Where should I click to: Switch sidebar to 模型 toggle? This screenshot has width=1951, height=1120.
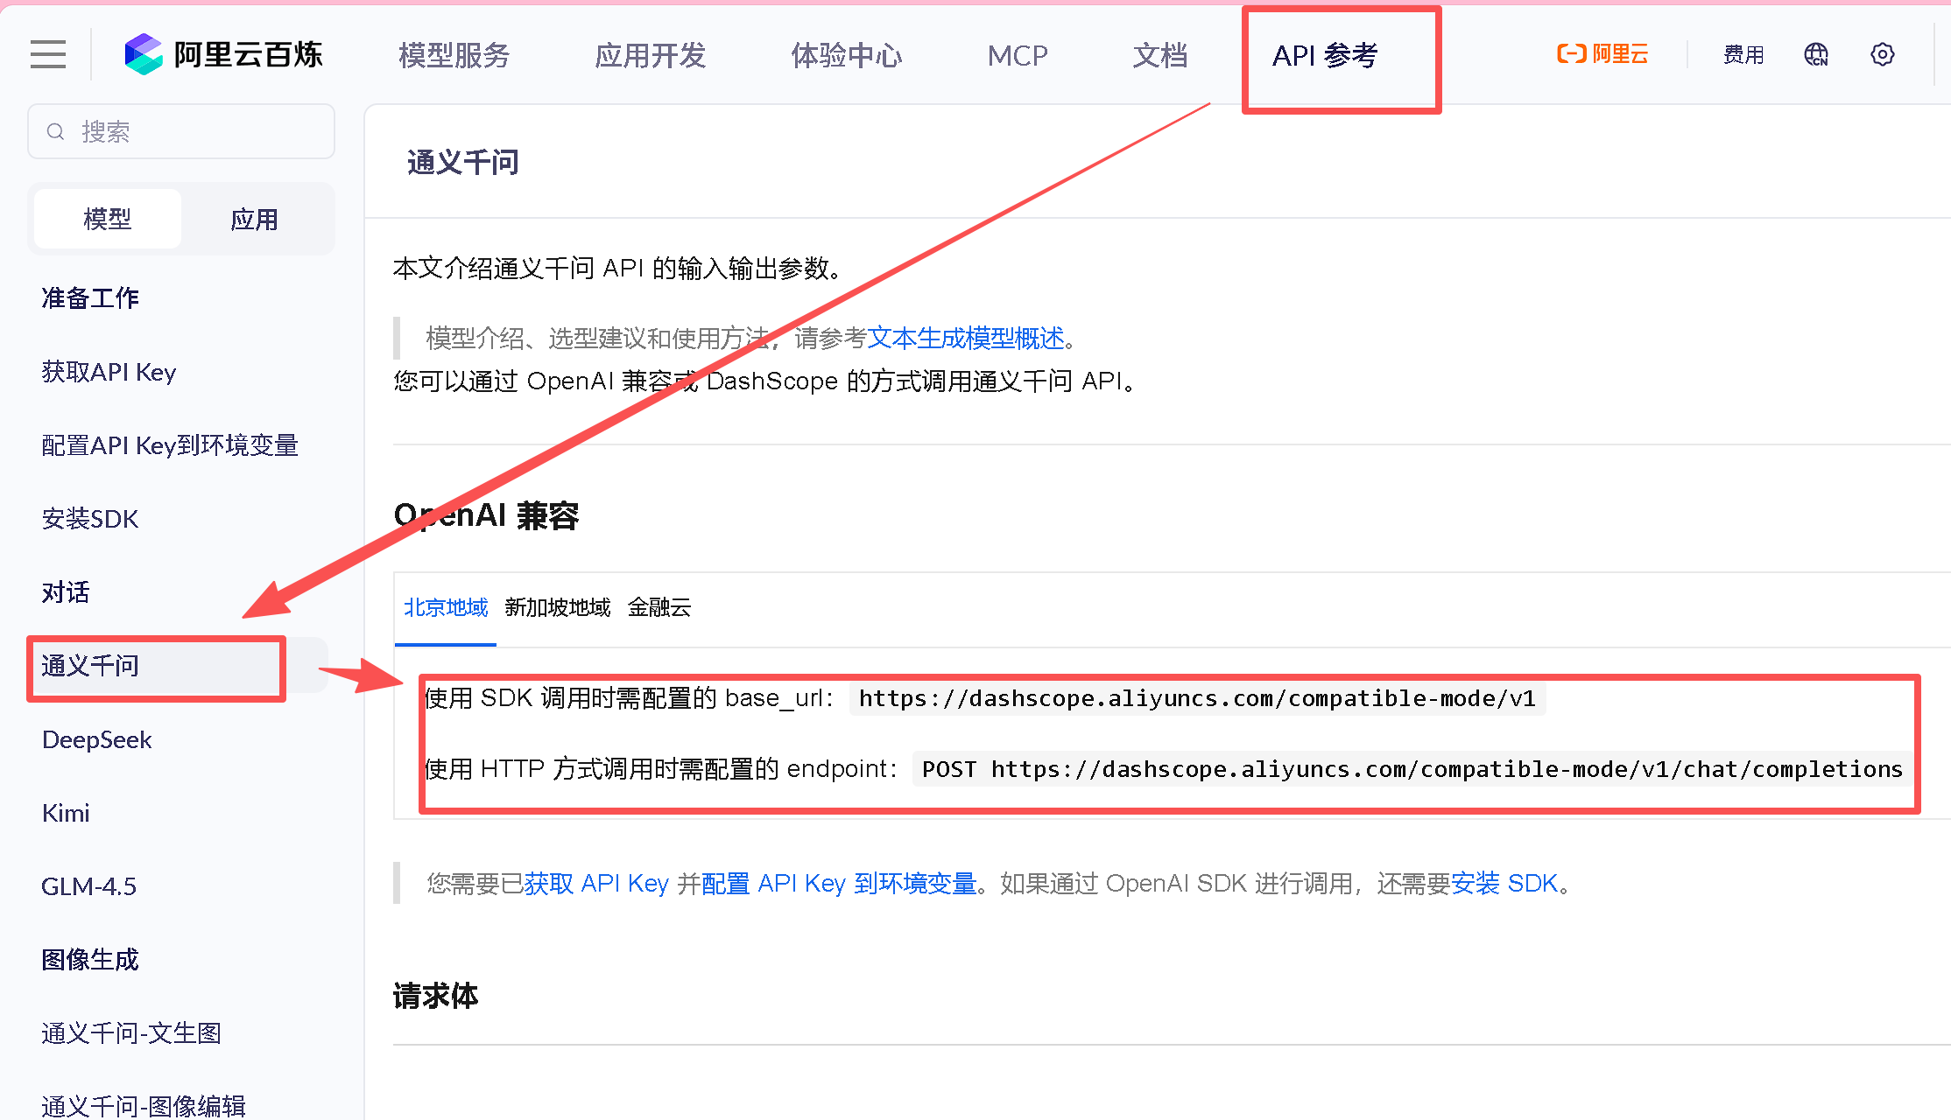point(107,219)
